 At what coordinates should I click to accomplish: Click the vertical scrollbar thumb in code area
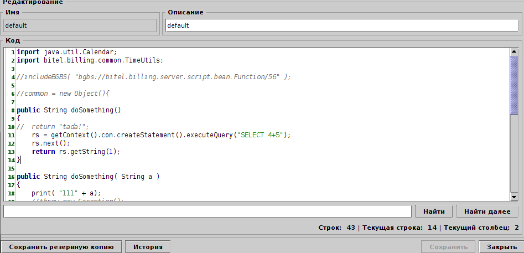click(514, 85)
